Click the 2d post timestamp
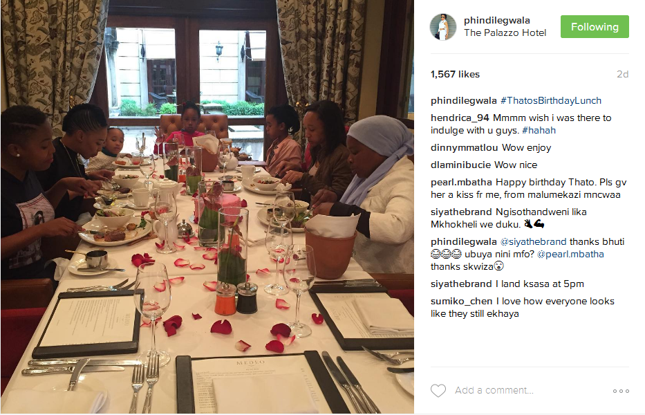The image size is (645, 415). click(x=622, y=75)
